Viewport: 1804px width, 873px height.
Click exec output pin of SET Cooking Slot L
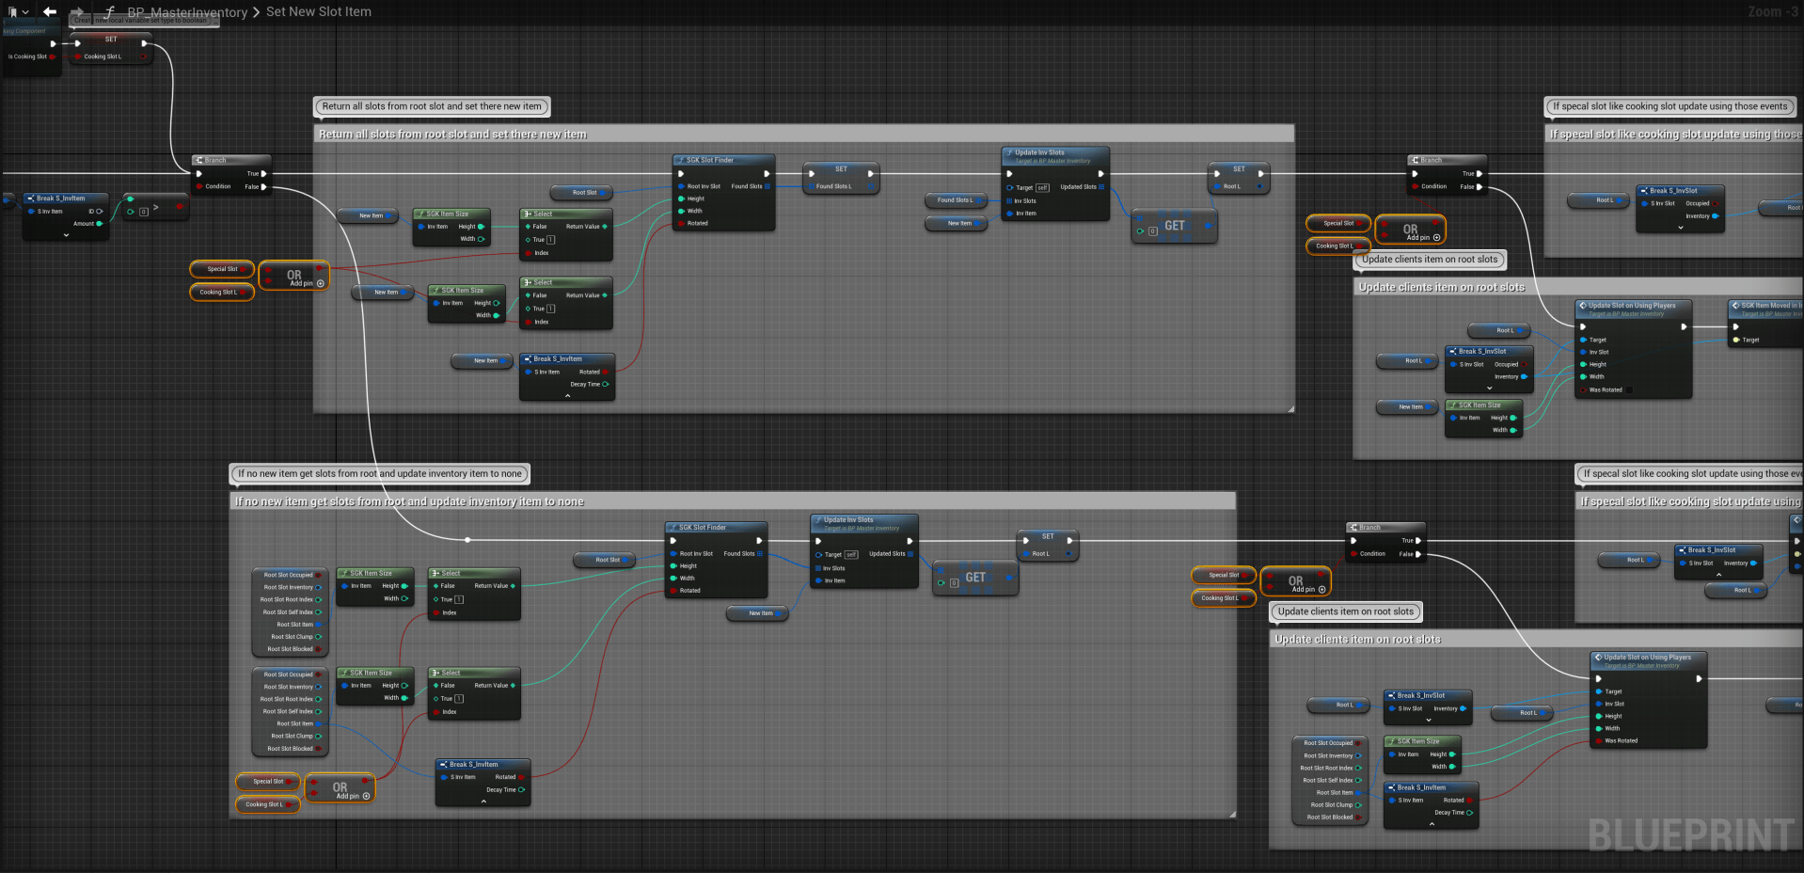point(144,43)
